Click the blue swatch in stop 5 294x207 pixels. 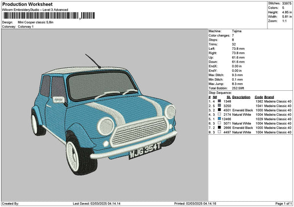click(220, 119)
